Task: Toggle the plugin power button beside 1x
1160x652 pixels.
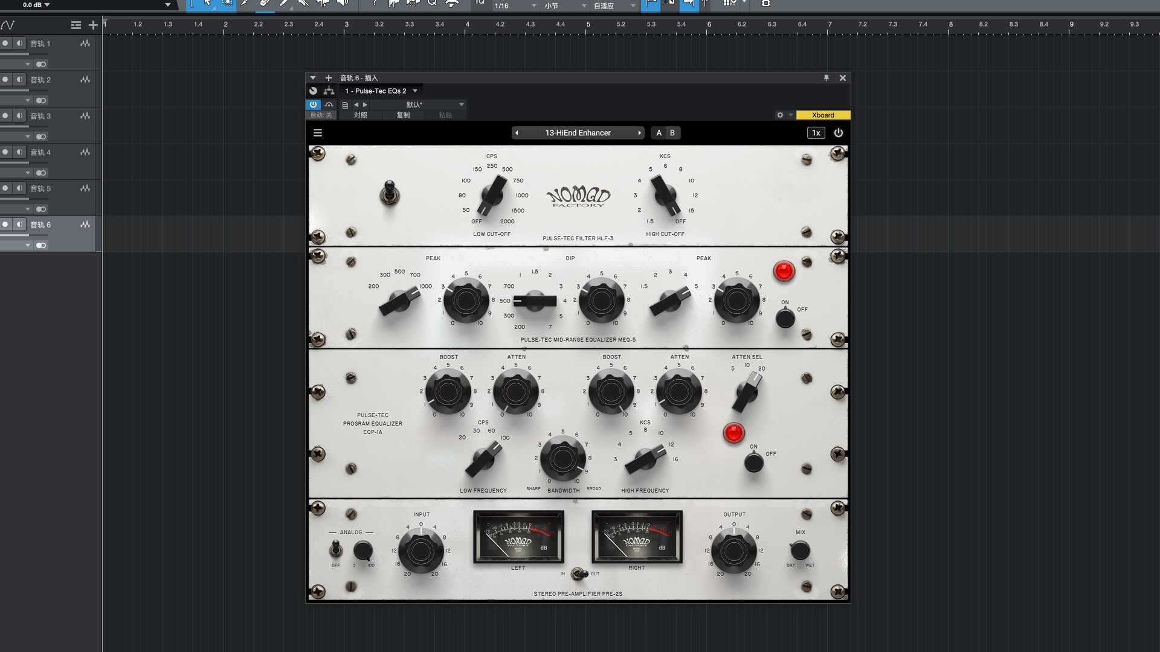Action: tap(838, 133)
